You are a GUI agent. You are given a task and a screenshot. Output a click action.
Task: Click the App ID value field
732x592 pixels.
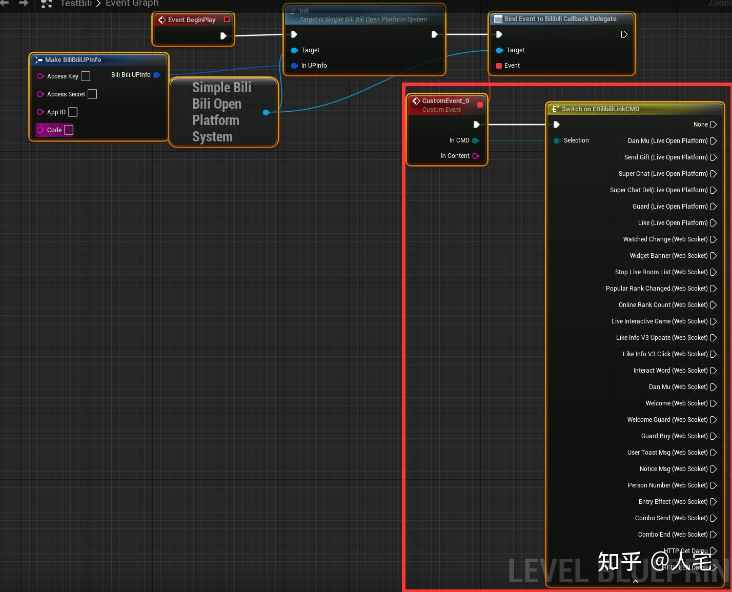tap(73, 112)
